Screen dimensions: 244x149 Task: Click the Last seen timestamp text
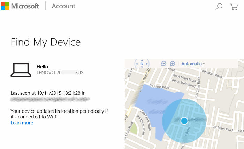(48, 93)
